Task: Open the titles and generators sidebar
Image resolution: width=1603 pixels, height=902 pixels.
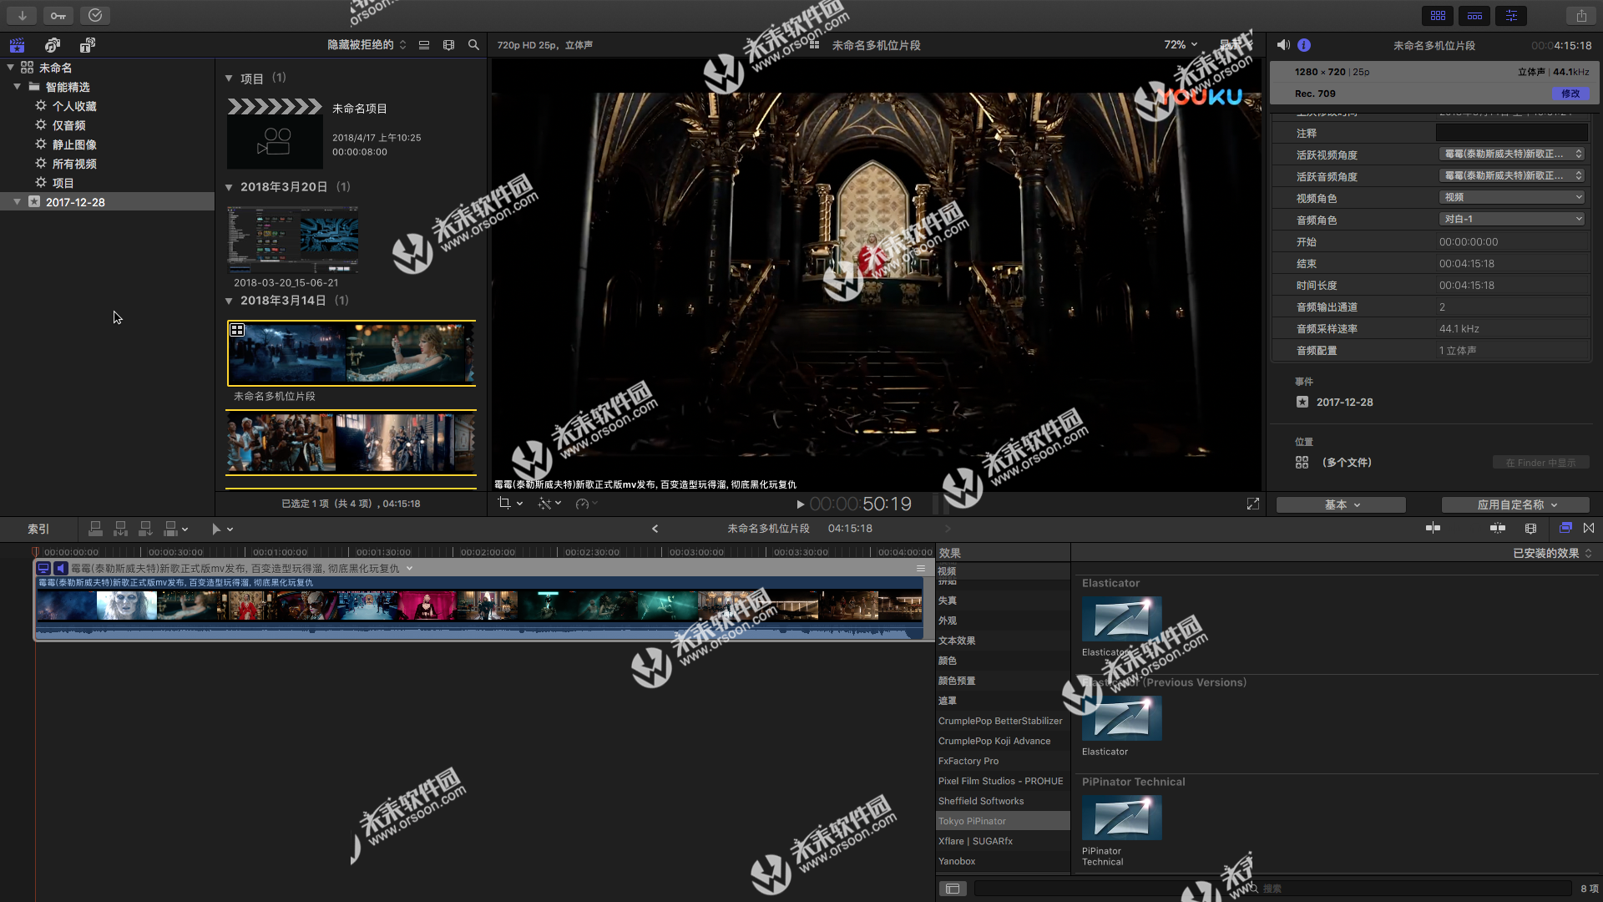Action: pyautogui.click(x=88, y=45)
